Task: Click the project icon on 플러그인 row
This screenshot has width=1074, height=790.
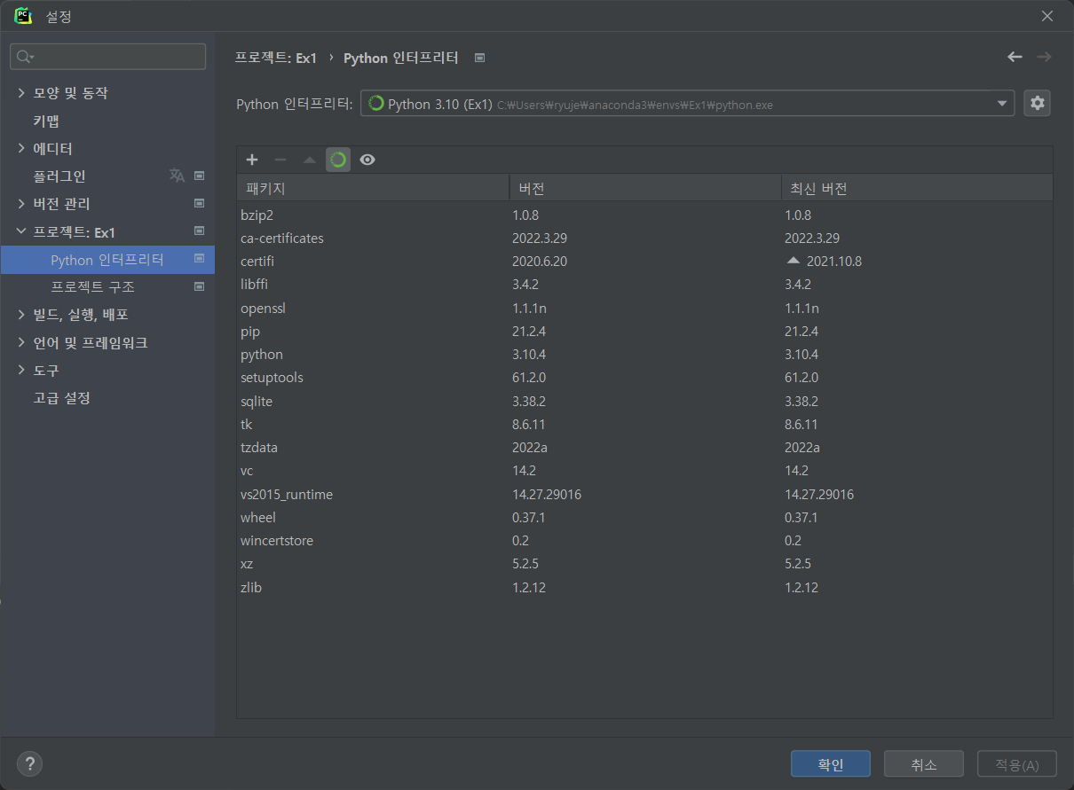Action: coord(199,176)
